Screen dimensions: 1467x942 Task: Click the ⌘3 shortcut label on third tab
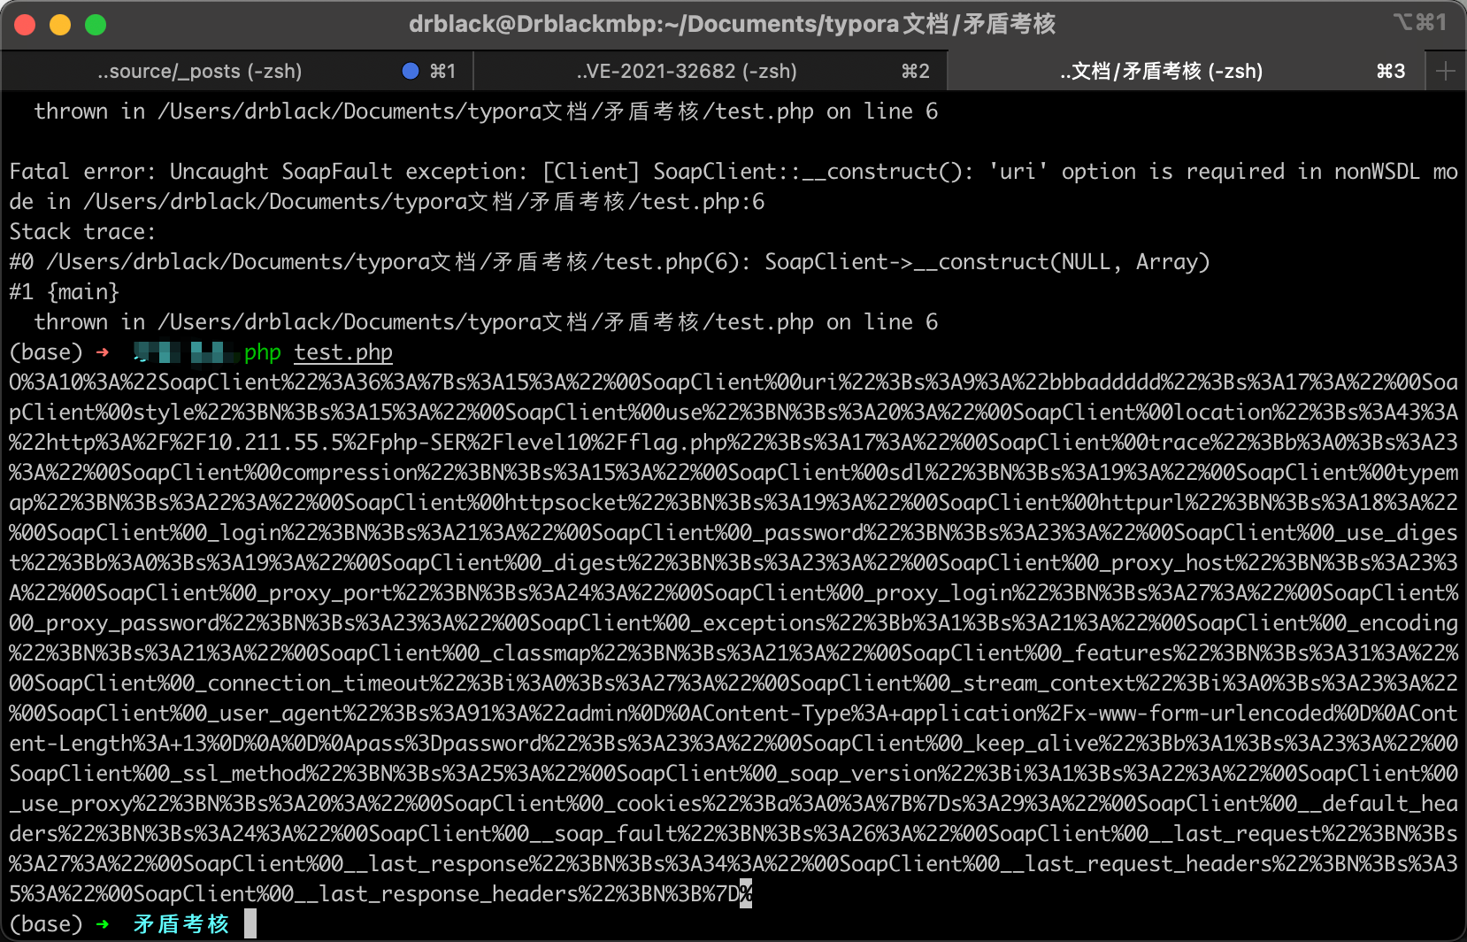point(1391,71)
